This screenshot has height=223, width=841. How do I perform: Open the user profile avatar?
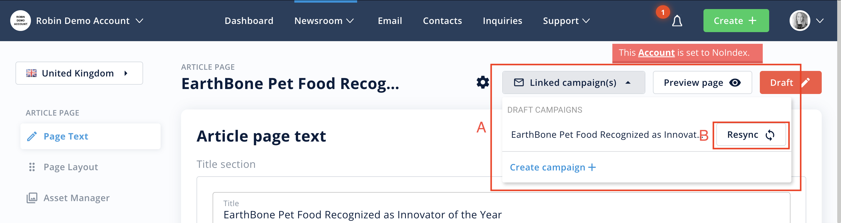click(x=800, y=20)
